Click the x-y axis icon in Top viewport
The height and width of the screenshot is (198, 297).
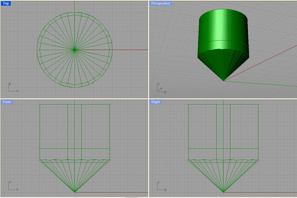[x=13, y=87]
